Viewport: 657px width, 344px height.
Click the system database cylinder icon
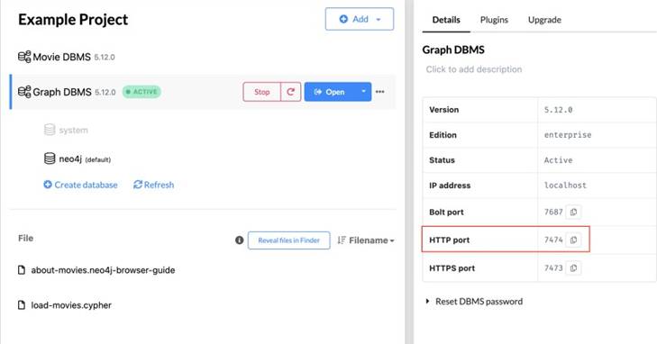50,130
